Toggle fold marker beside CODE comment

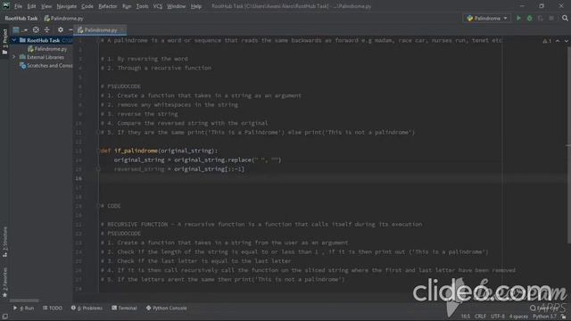(98, 206)
